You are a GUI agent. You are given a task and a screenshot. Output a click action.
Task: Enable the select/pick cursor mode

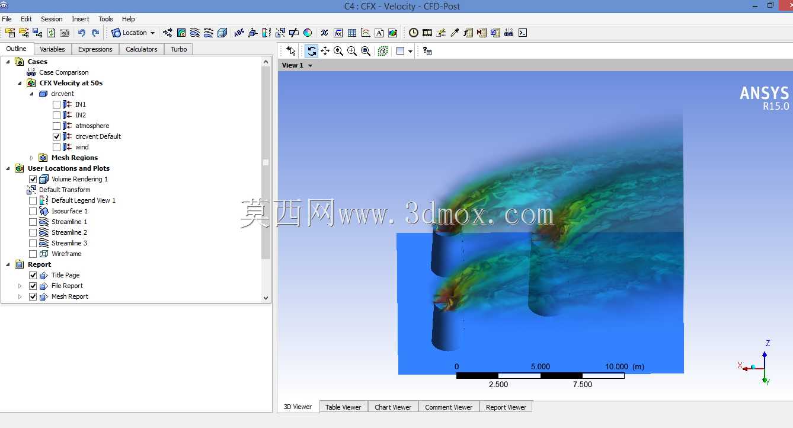[x=290, y=51]
